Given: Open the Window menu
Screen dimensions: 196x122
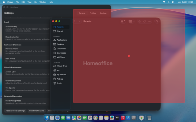Looking at the screenshot, I should coord(43,2).
